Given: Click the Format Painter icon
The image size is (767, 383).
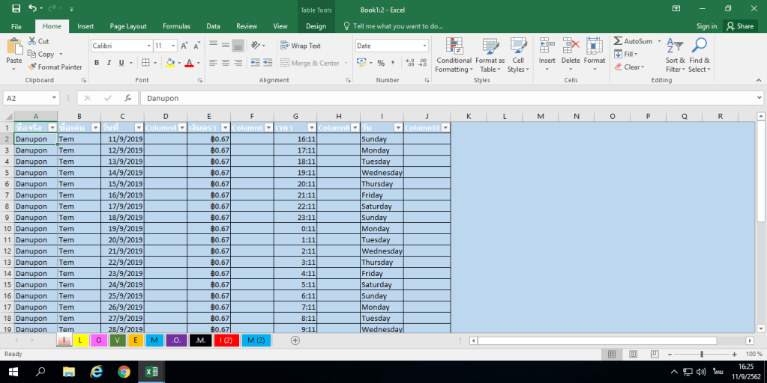Looking at the screenshot, I should click(x=33, y=67).
